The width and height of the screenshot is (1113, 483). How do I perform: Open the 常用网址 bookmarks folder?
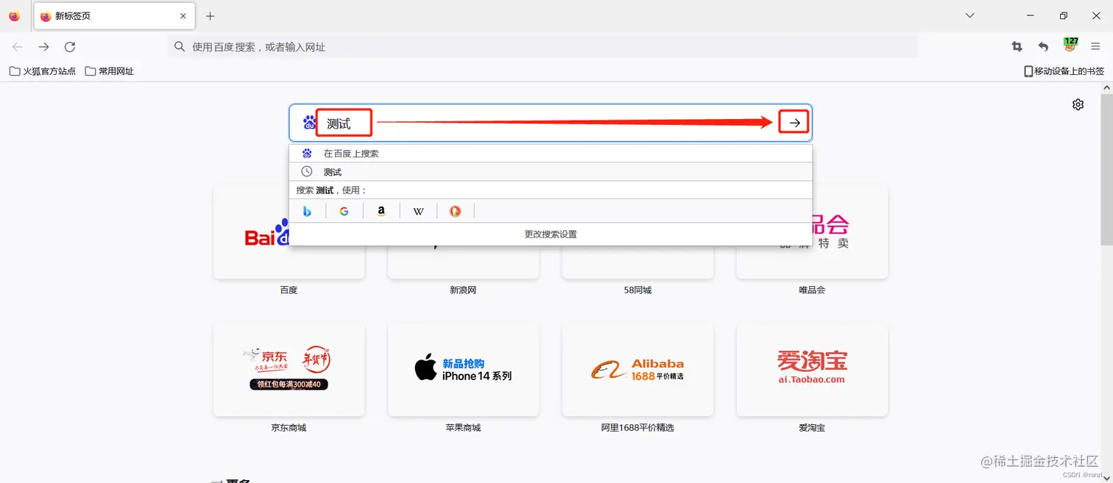pyautogui.click(x=110, y=71)
